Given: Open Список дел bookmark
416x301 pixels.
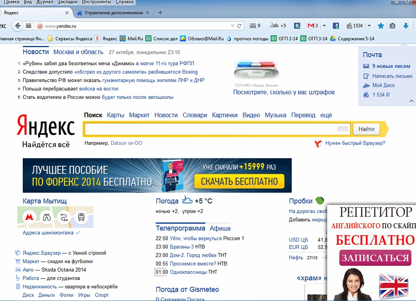Looking at the screenshot, I should tap(162, 38).
